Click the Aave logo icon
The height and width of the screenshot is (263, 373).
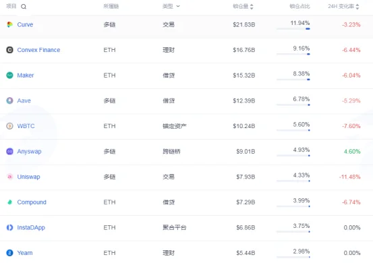point(9,100)
